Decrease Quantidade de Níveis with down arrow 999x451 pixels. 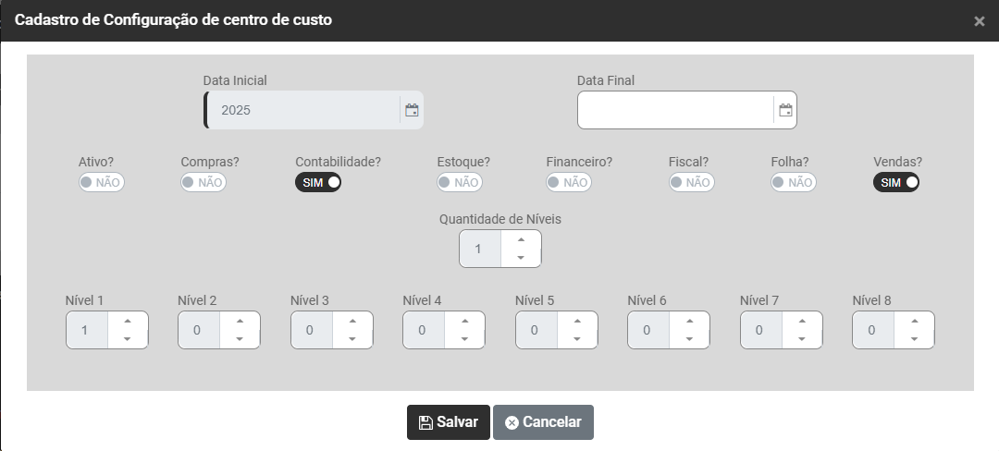point(521,257)
